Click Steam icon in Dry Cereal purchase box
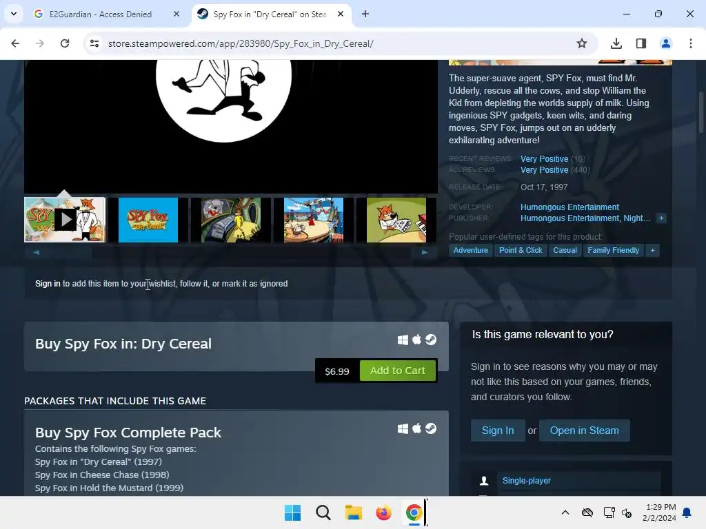 [431, 340]
